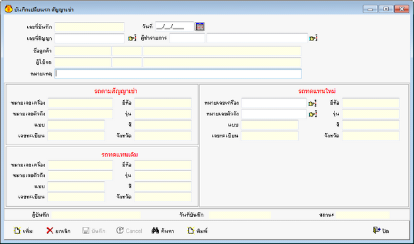Viewport: 414px width, 244px height.
Task: Click the ผู้บันทึก field
Action: pos(96,215)
